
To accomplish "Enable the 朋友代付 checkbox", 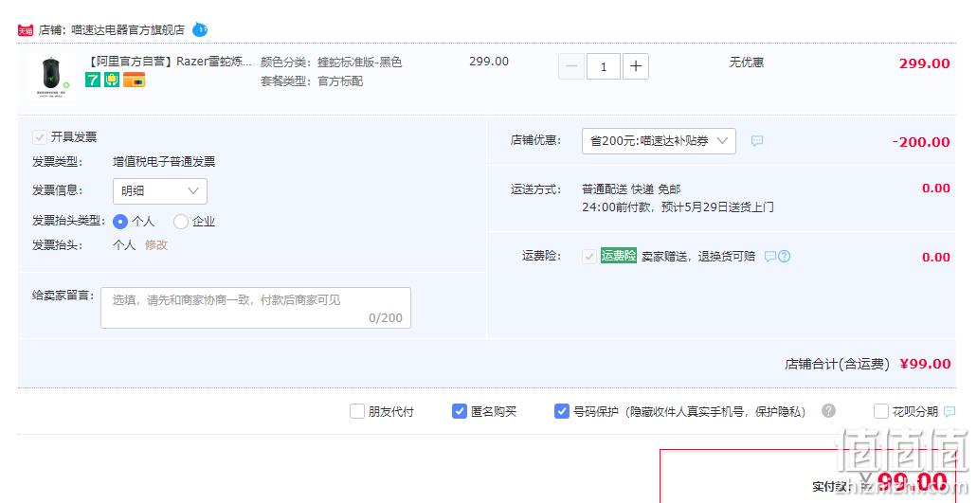I will tap(357, 411).
